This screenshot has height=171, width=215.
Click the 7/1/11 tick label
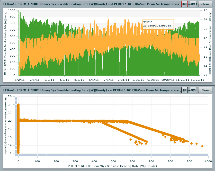click(109, 80)
